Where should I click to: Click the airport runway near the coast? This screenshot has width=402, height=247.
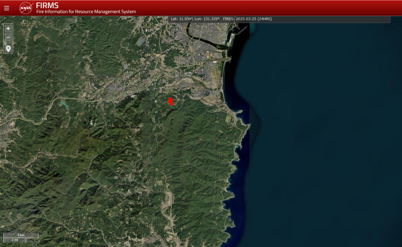[x=221, y=59]
